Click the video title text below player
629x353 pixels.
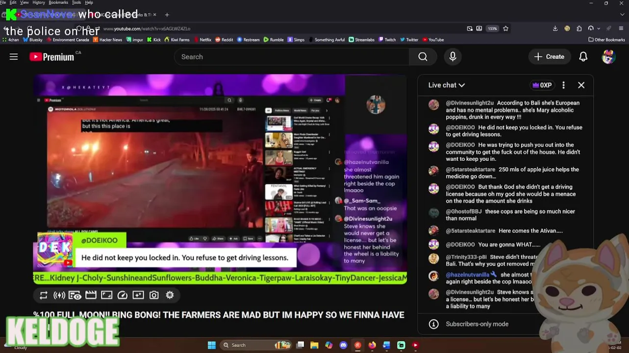click(x=219, y=315)
